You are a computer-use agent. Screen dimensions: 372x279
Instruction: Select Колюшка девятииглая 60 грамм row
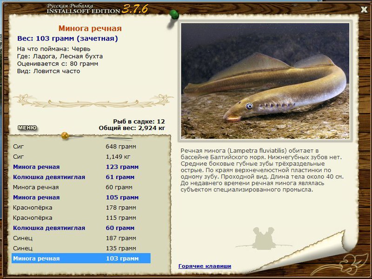(81, 228)
